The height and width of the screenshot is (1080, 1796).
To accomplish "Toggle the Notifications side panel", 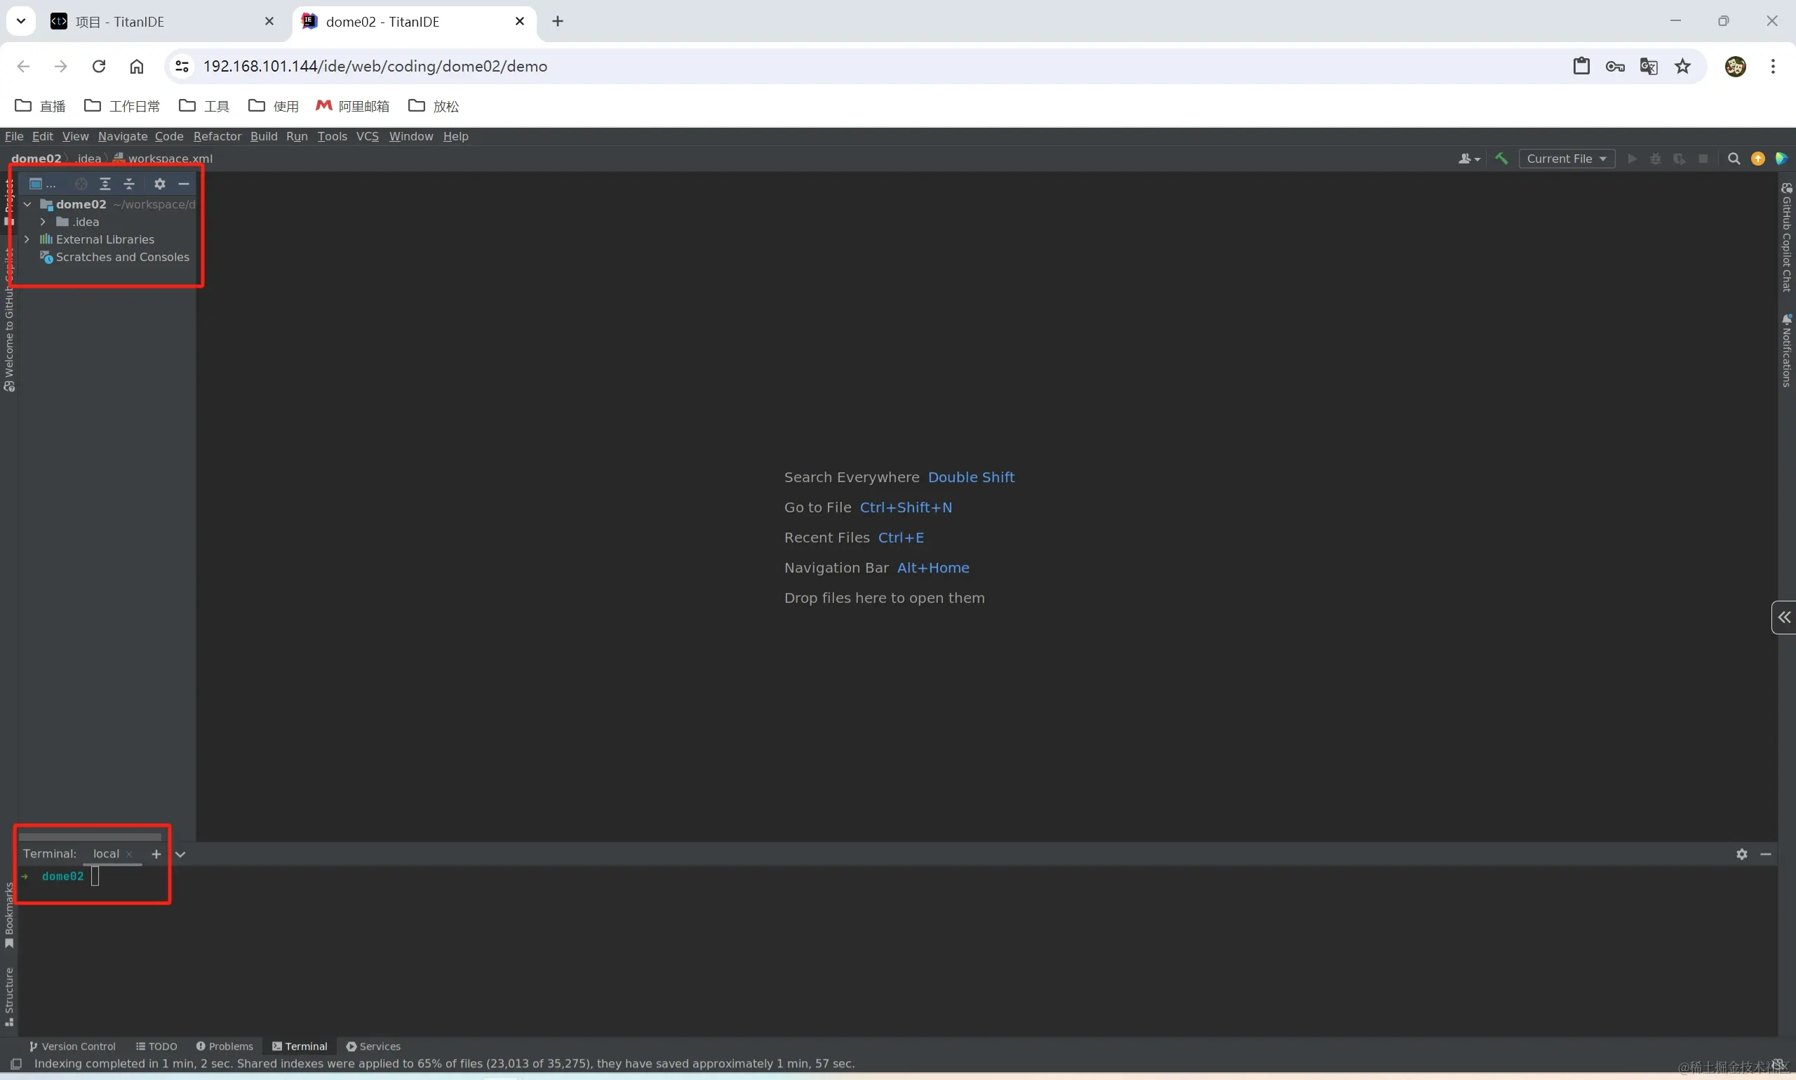I will tap(1785, 351).
